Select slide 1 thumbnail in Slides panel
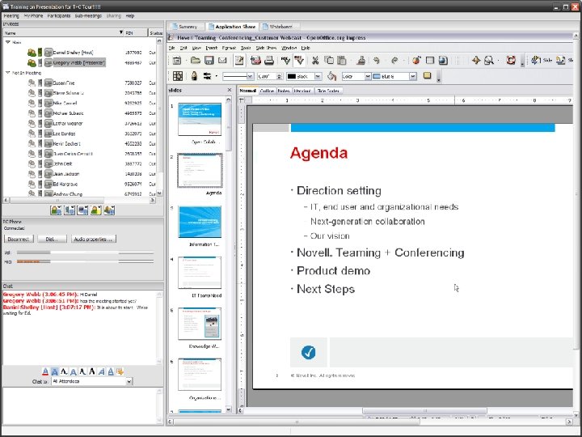Screen dimensions: 582x437 (x=200, y=119)
